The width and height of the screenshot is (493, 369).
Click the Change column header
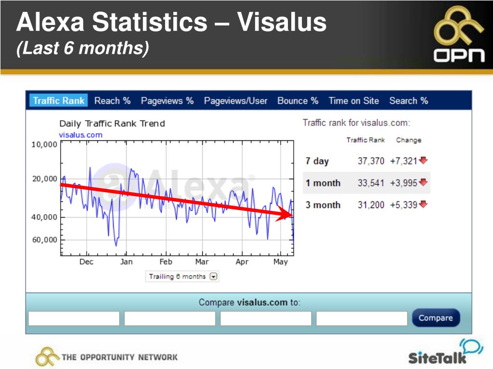[408, 140]
